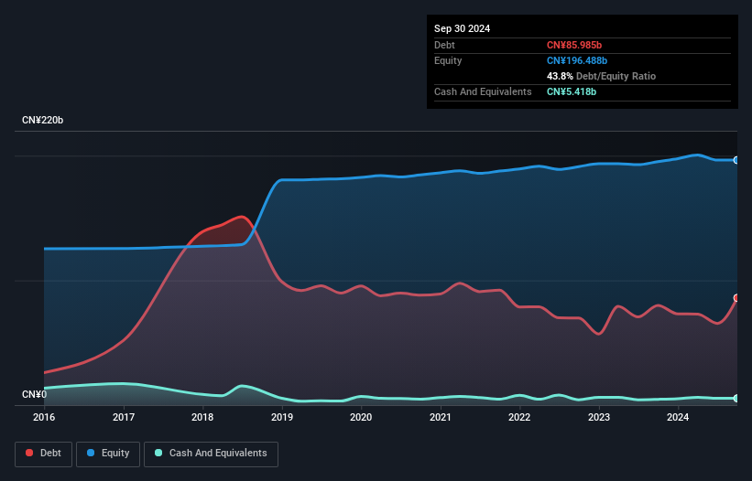Click the 2023 x-axis label
This screenshot has width=752, height=481.
[x=599, y=417]
